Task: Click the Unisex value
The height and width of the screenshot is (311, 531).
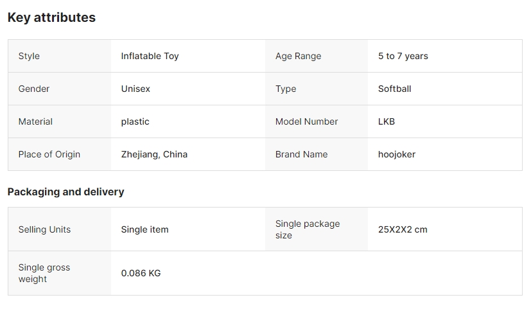Action: tap(135, 89)
